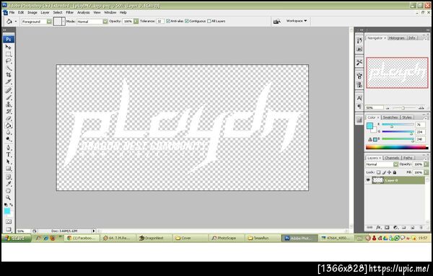Screen dimensions: 433x276
Task: Click the Windows Start button
Action: point(16,238)
